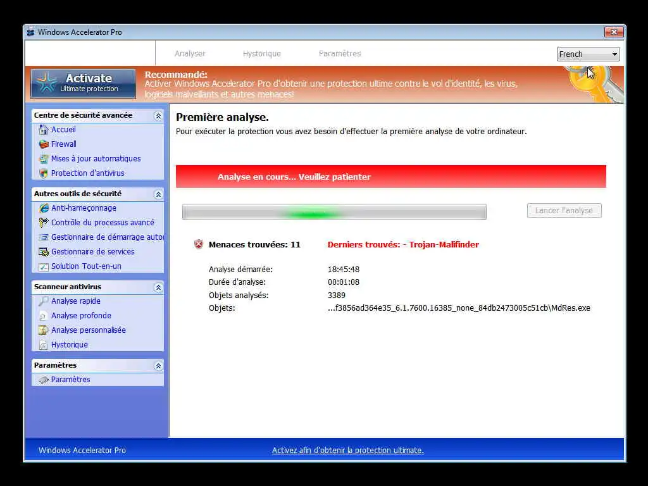
Task: Close the Windows Accelerator Pro window
Action: [x=614, y=32]
